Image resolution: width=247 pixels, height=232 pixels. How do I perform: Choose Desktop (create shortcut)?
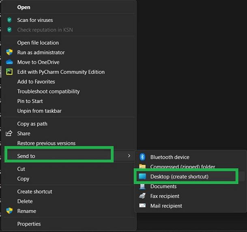pos(179,177)
